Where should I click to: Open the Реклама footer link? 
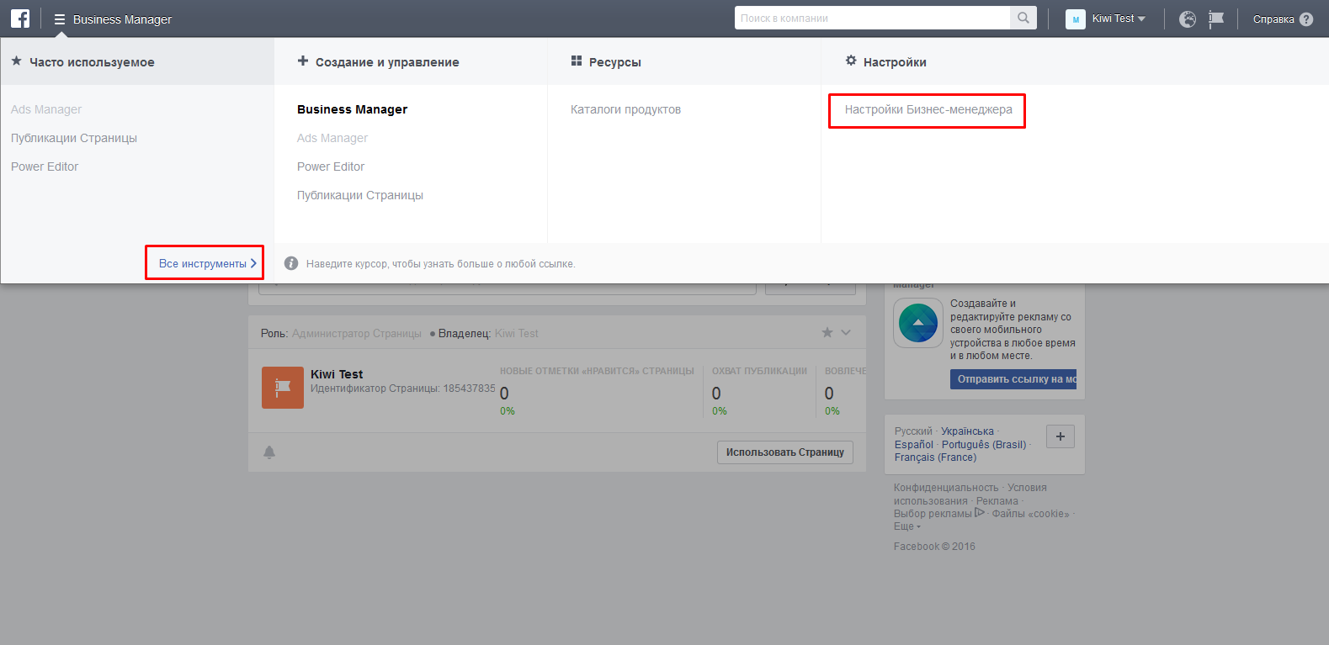tap(997, 501)
